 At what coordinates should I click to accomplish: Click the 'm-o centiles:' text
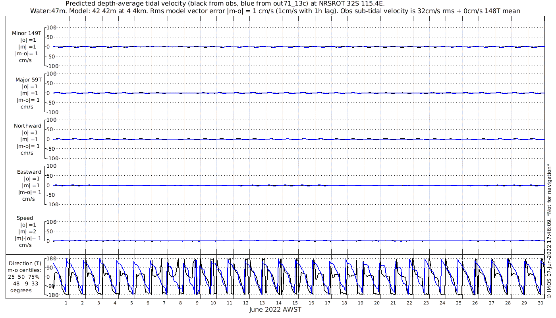click(x=24, y=270)
